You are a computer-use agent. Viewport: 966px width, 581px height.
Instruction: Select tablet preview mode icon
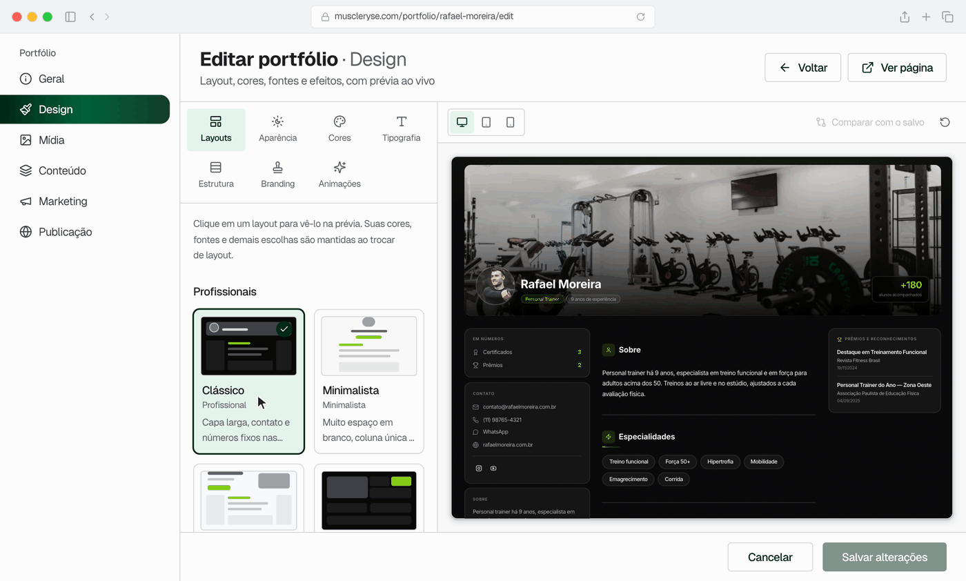(486, 122)
